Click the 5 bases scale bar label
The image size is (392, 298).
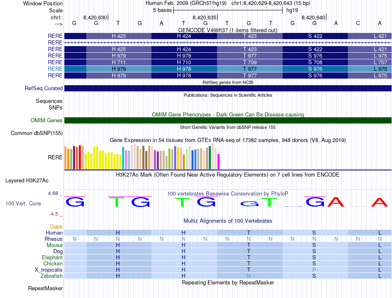point(163,10)
